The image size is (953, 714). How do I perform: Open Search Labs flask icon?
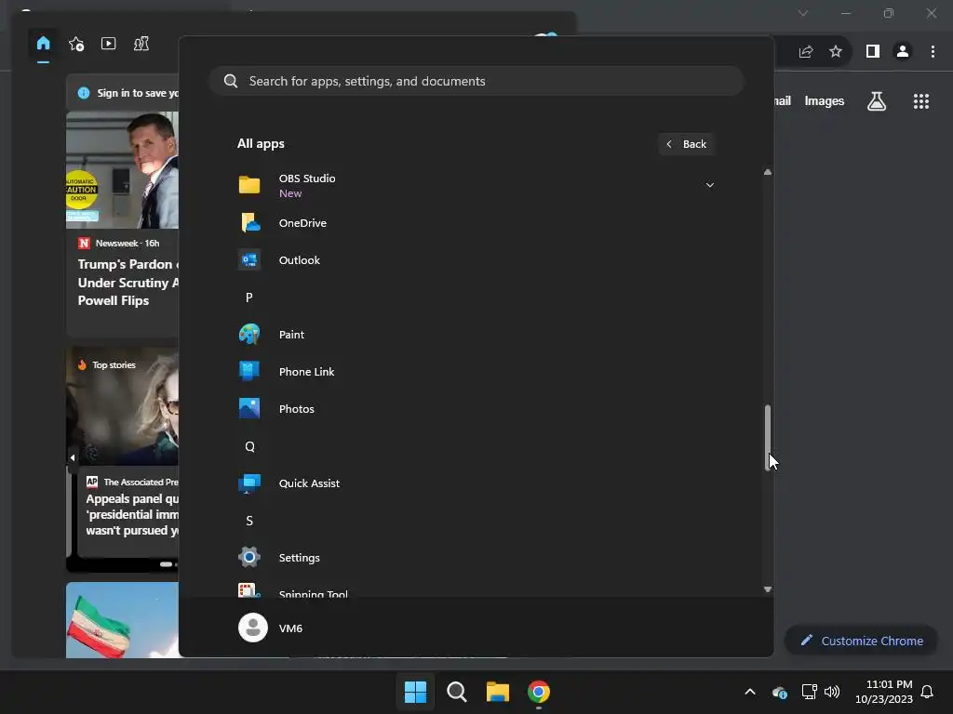click(877, 101)
